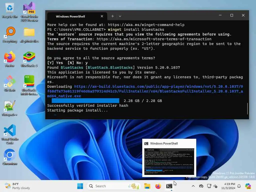Select the BlueStacks 5 desktop icon
This screenshot has height=192, width=256.
(x=29, y=59)
